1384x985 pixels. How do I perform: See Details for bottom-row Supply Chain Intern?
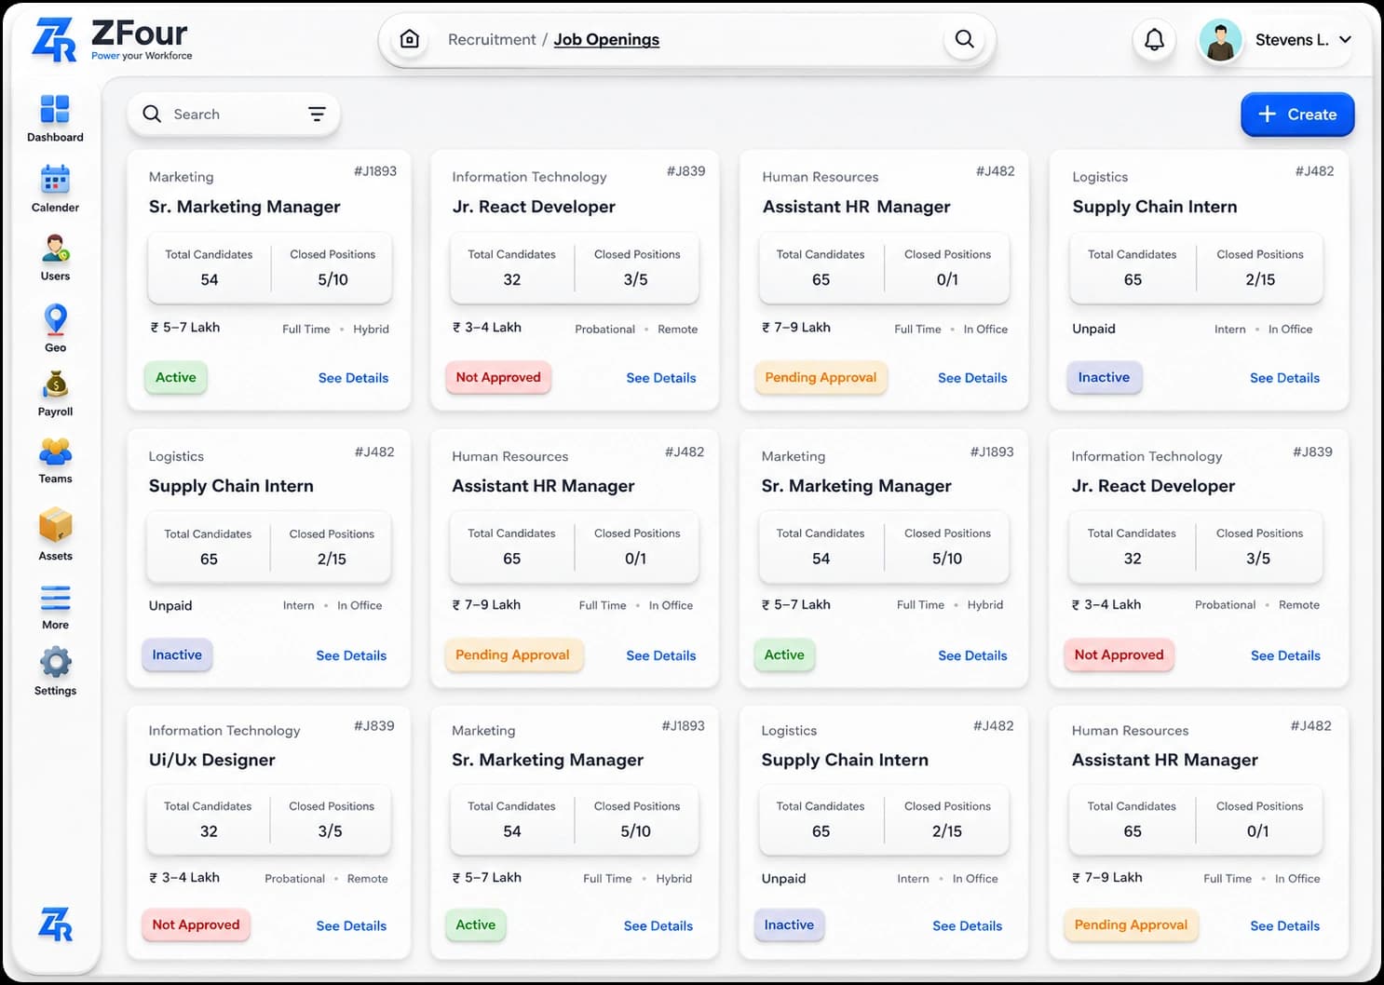pyautogui.click(x=968, y=925)
